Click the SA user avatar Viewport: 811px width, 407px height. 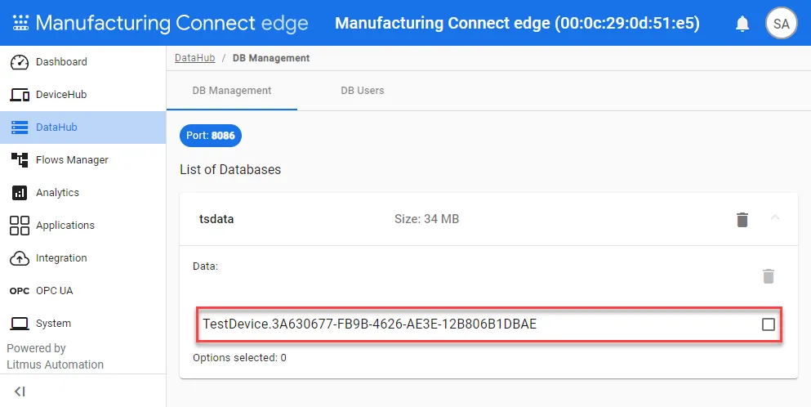tap(781, 24)
